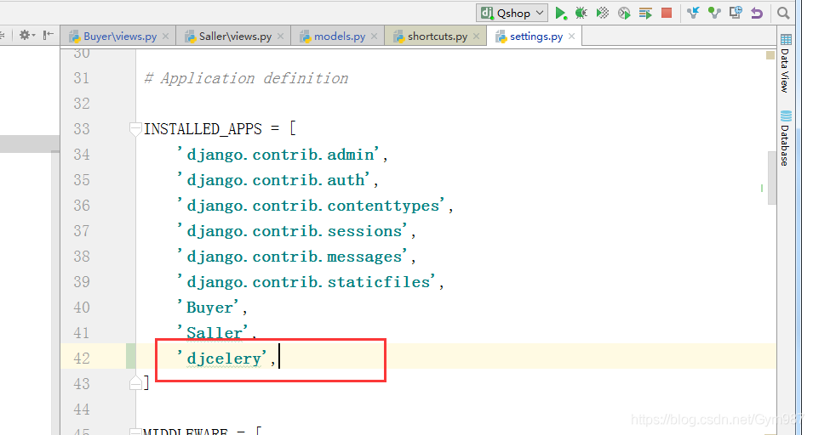813x435 pixels.
Task: Click fold end marker at line 43
Action: (135, 384)
